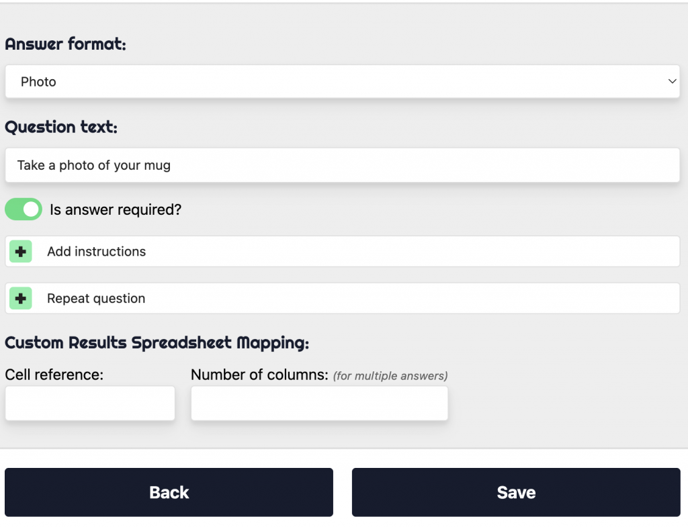Viewport: 688px width, 527px height.
Task: Click into the Question text field
Action: click(x=342, y=165)
